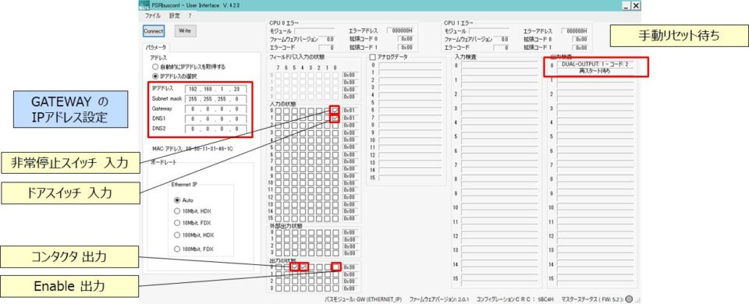Select the IPアドレスの選択 radio button
The width and height of the screenshot is (749, 304).
pyautogui.click(x=155, y=76)
